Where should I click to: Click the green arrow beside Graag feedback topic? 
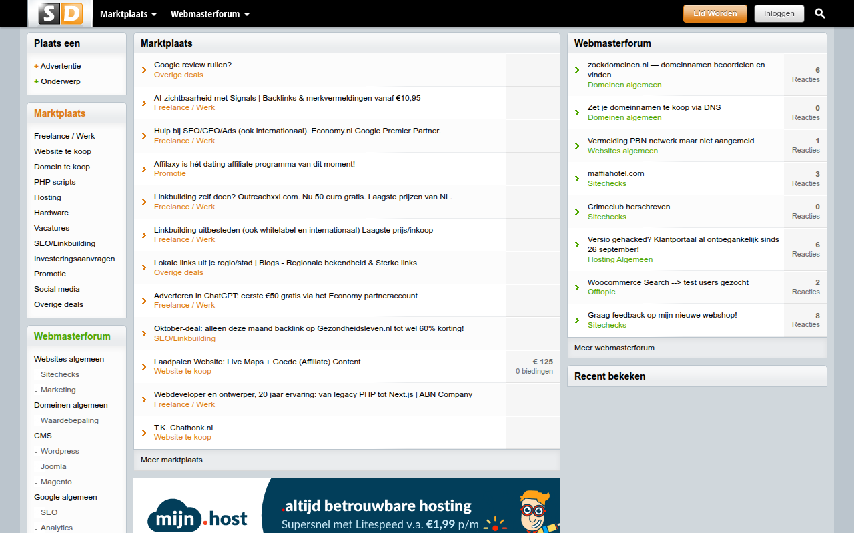coord(578,320)
